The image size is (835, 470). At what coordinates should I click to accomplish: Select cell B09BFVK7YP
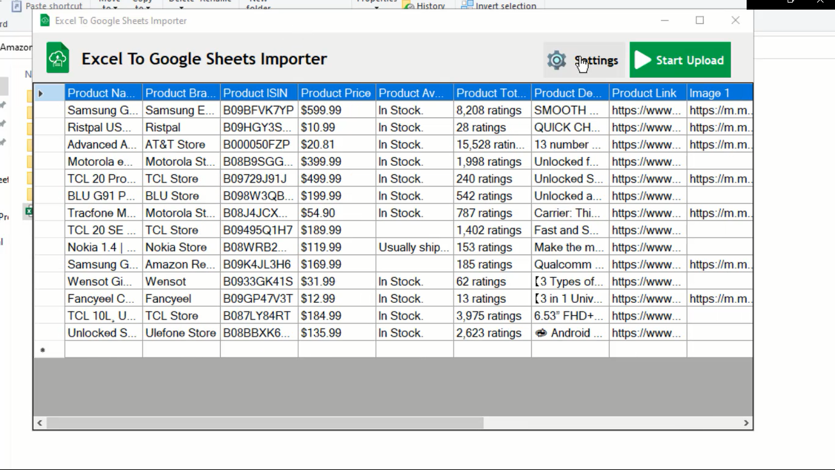pyautogui.click(x=259, y=110)
